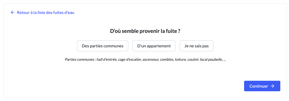Toggle the last choice Je ne sais pas
The height and width of the screenshot is (101, 289).
tap(197, 46)
